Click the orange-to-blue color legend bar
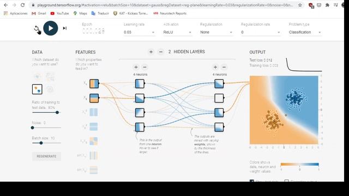The height and width of the screenshot is (196, 349). tap(299, 164)
